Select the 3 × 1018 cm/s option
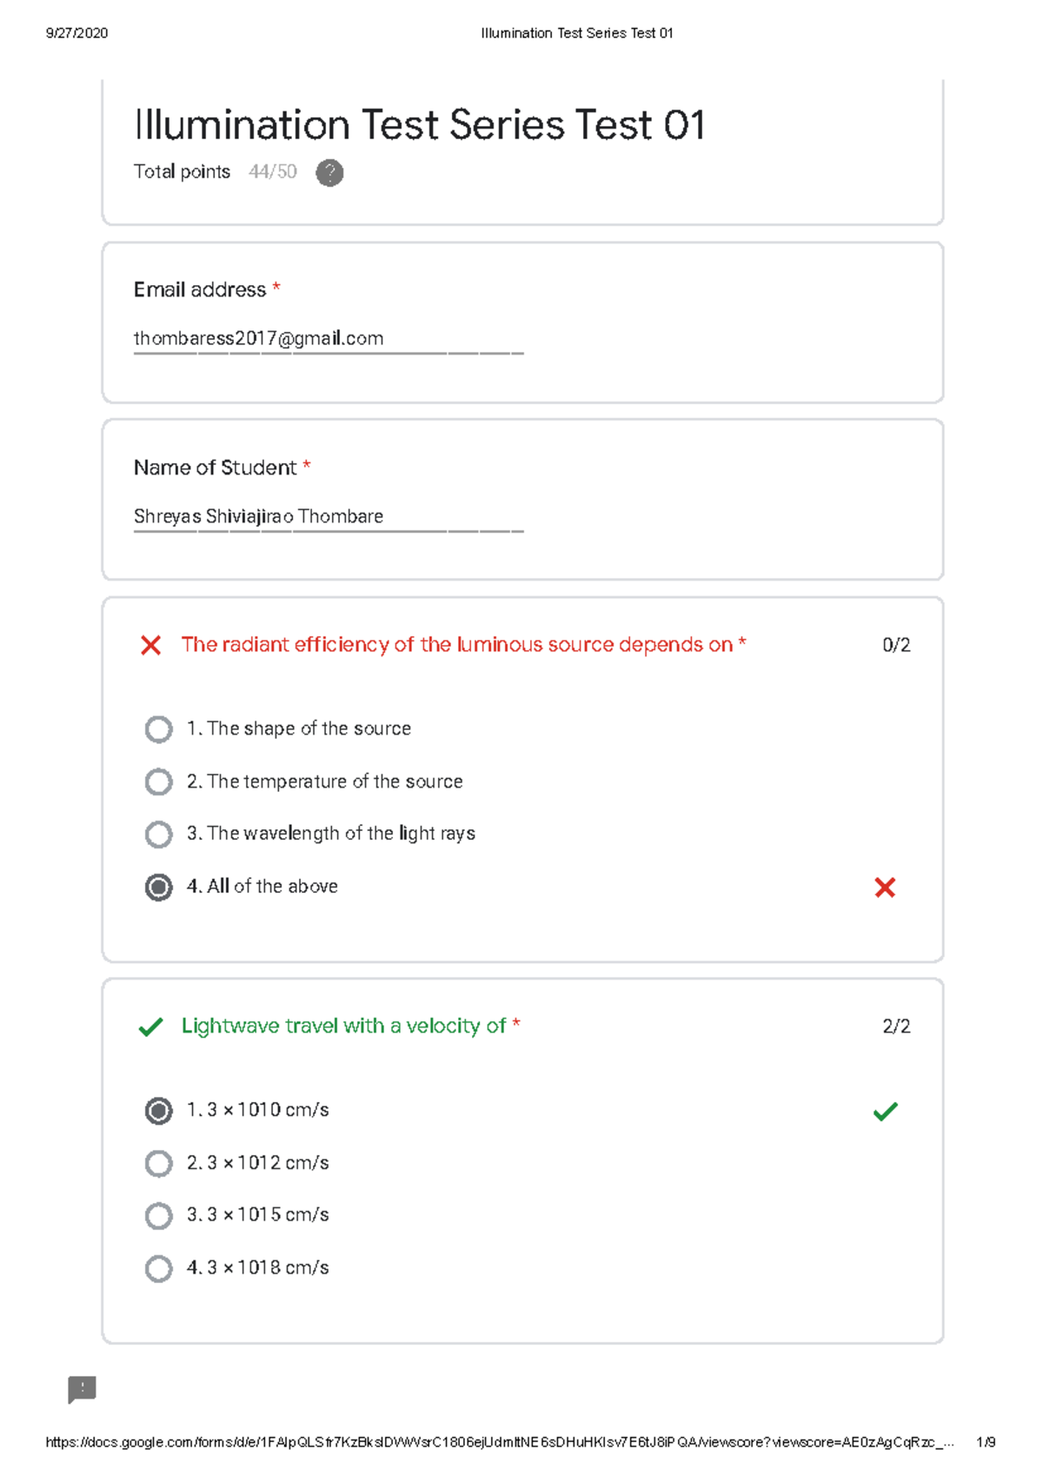Viewport: 1043px width, 1476px height. click(x=158, y=1268)
